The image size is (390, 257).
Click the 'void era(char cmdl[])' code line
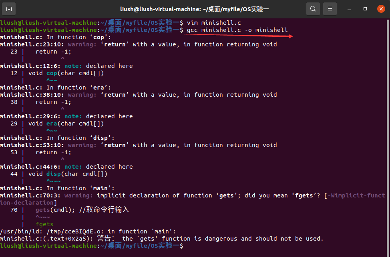tap(66, 124)
